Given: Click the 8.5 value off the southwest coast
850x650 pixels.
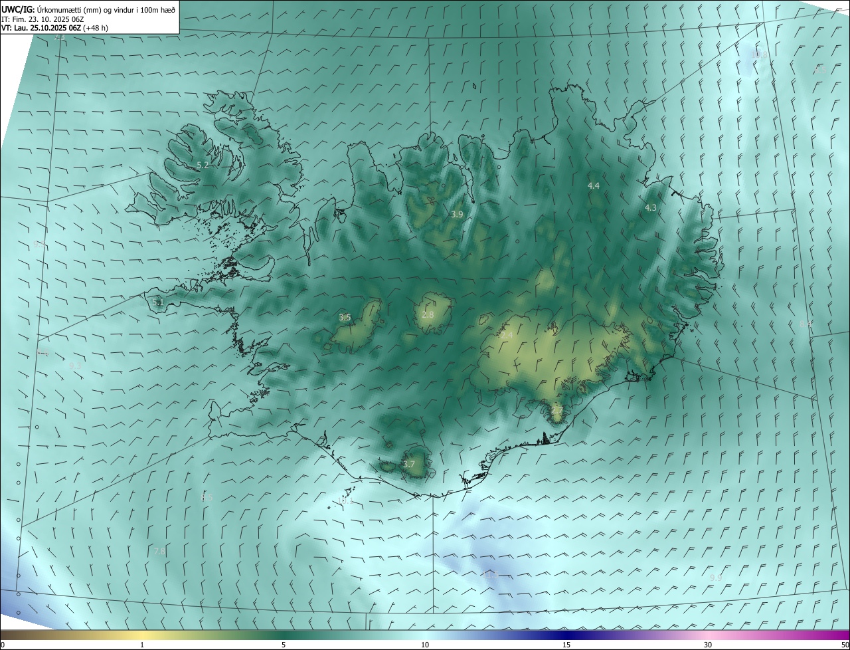Looking at the screenshot, I should coord(207,497).
